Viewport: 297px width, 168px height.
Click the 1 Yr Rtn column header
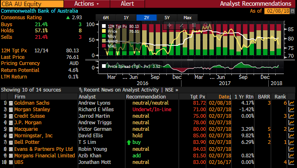click(244, 97)
